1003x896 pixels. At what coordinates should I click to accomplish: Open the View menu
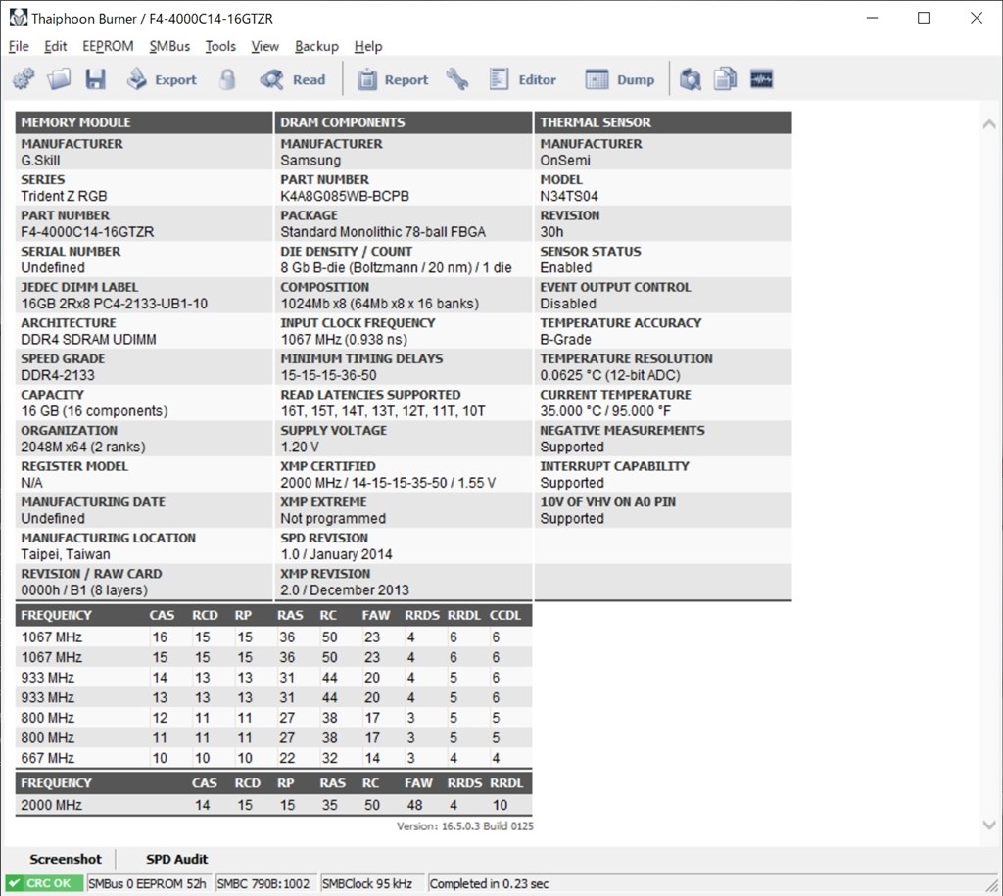point(264,46)
